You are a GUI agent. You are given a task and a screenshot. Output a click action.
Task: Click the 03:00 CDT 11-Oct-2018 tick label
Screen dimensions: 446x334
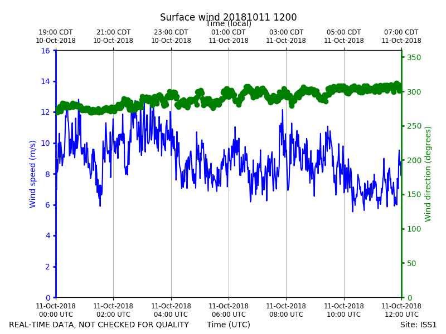[x=286, y=36]
